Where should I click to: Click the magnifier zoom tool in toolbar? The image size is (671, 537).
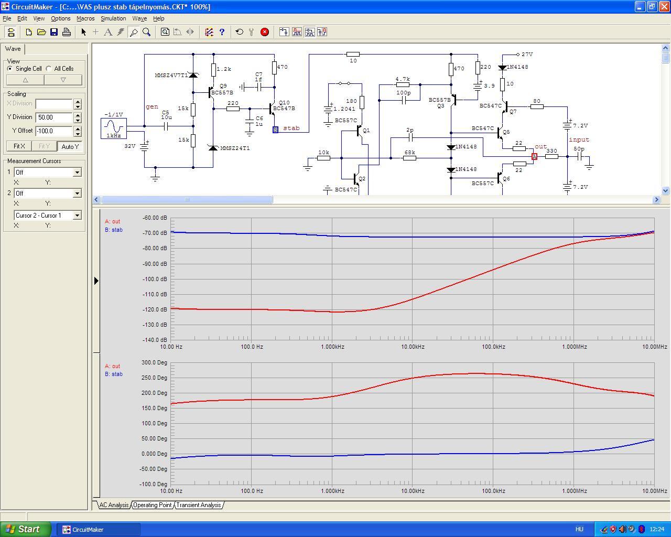(x=147, y=32)
